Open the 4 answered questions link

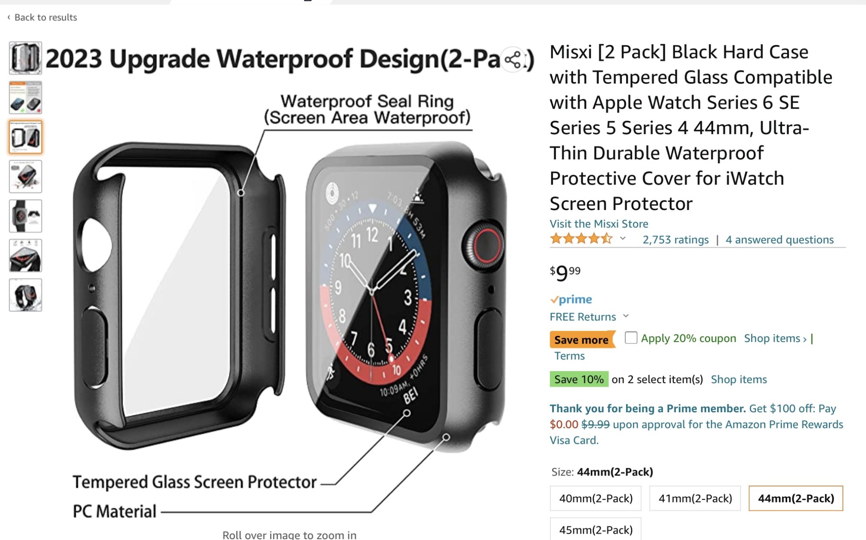(x=779, y=239)
